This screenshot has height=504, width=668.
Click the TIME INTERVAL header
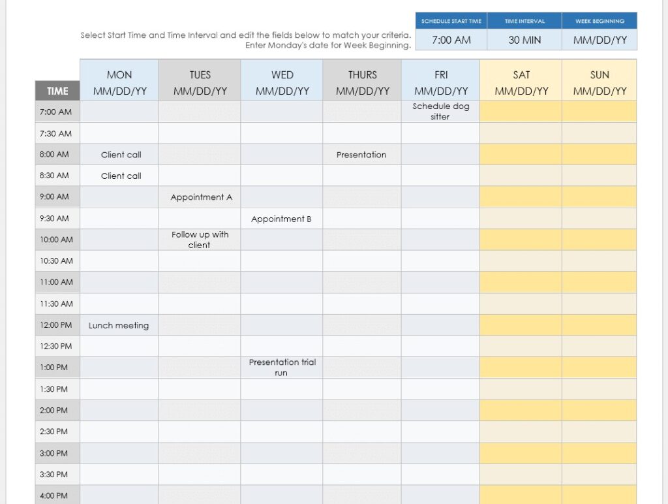pyautogui.click(x=524, y=21)
